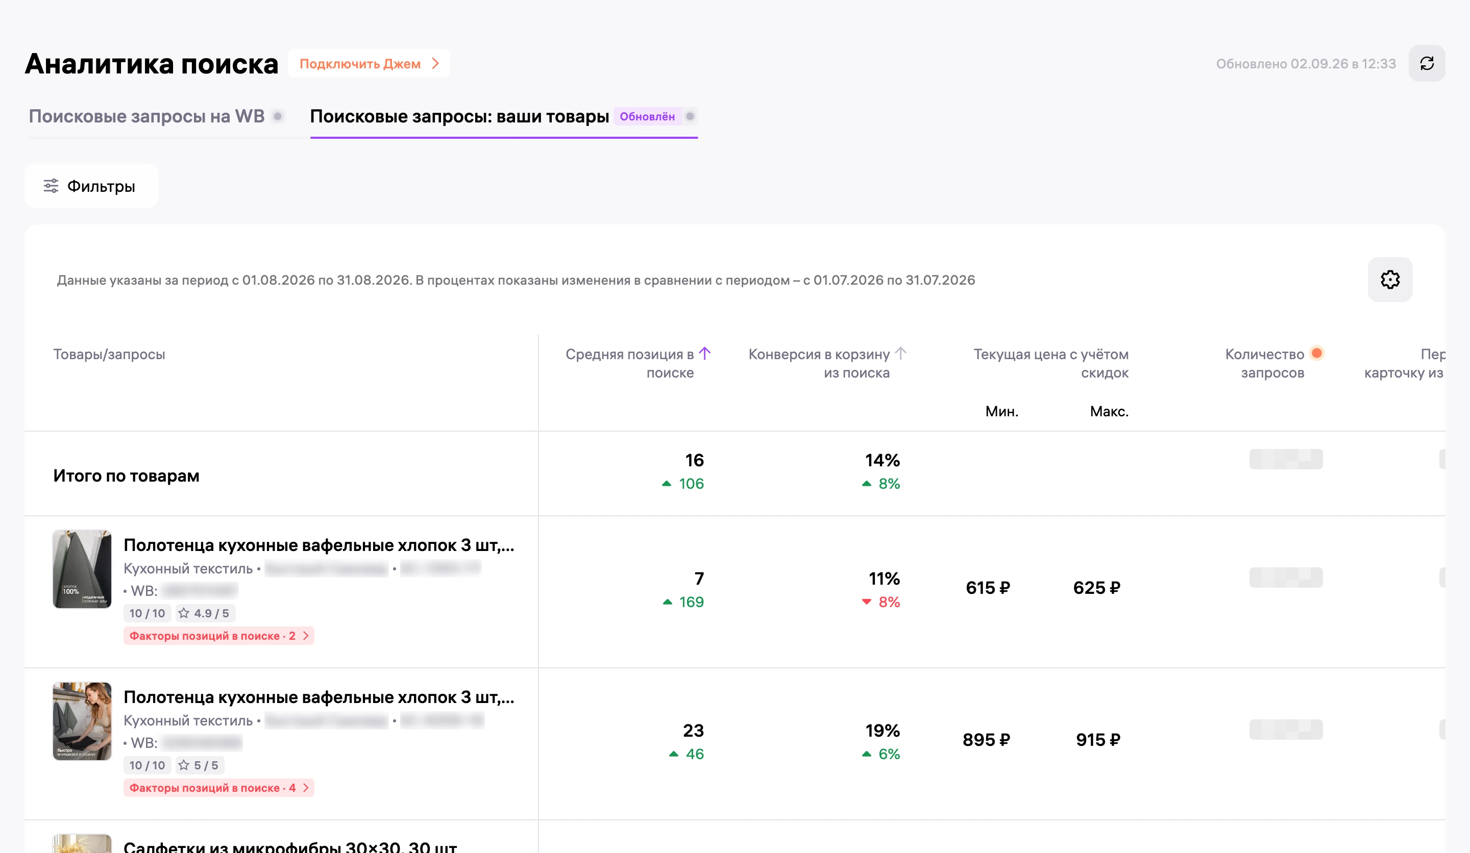Open table settings gear icon
Screen dimensions: 1470x853
[x=1389, y=279]
